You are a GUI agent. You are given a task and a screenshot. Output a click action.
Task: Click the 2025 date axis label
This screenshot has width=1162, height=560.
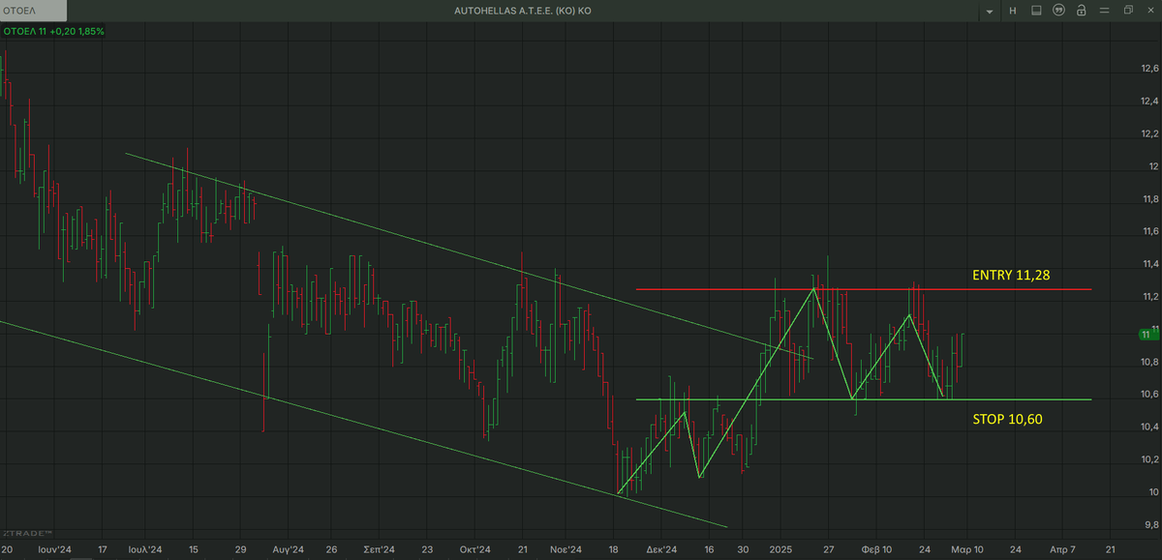(780, 548)
